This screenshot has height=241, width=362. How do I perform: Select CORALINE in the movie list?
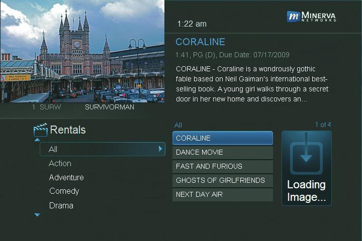pos(222,138)
